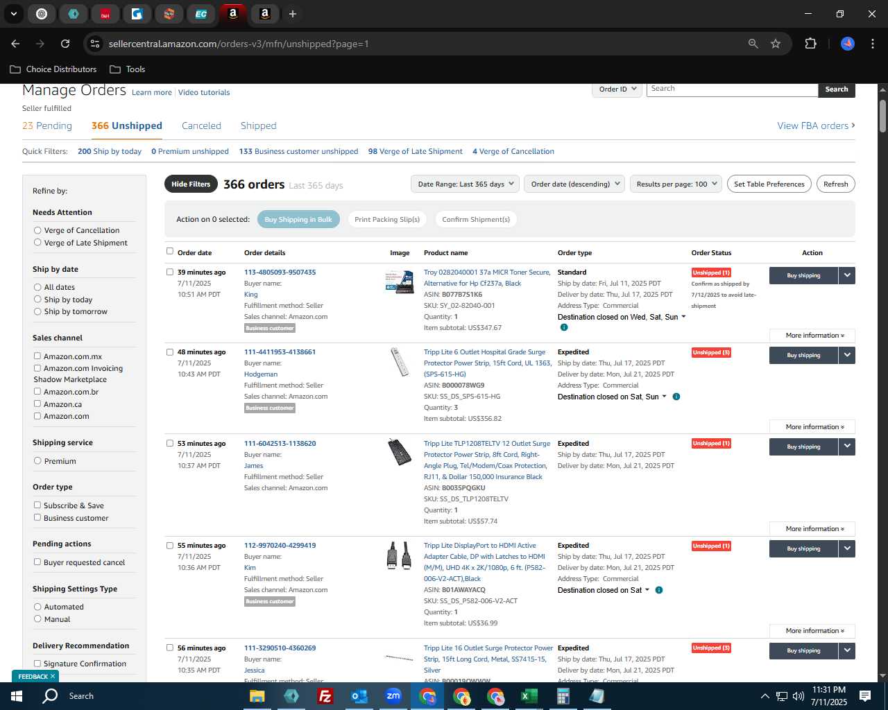Check the Amazon.com.mx sales channel box
This screenshot has height=710, width=888.
[x=37, y=356]
